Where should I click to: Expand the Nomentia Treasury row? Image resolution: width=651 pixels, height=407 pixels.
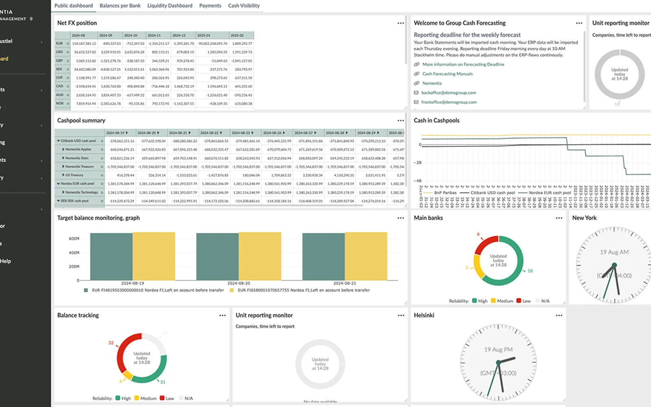63,166
